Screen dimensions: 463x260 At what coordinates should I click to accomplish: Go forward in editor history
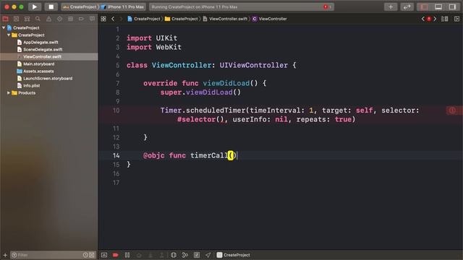(x=121, y=19)
